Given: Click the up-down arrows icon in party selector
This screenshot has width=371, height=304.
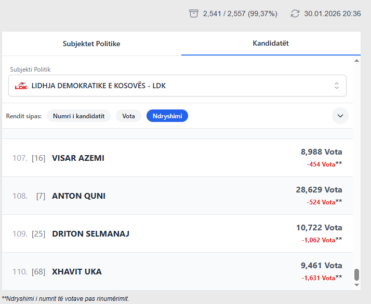Looking at the screenshot, I should 337,86.
